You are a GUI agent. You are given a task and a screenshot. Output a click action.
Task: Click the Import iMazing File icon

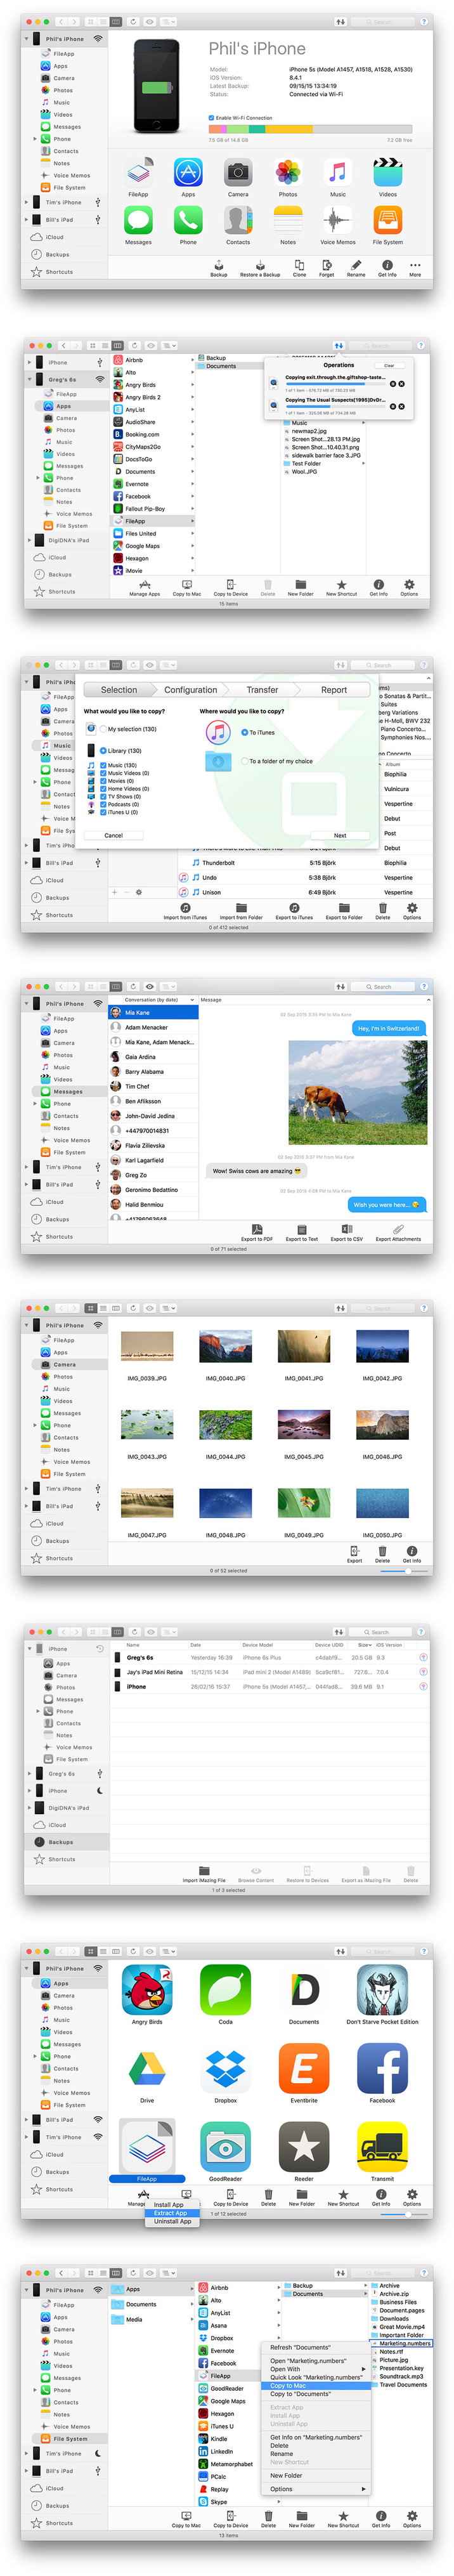tap(204, 1869)
